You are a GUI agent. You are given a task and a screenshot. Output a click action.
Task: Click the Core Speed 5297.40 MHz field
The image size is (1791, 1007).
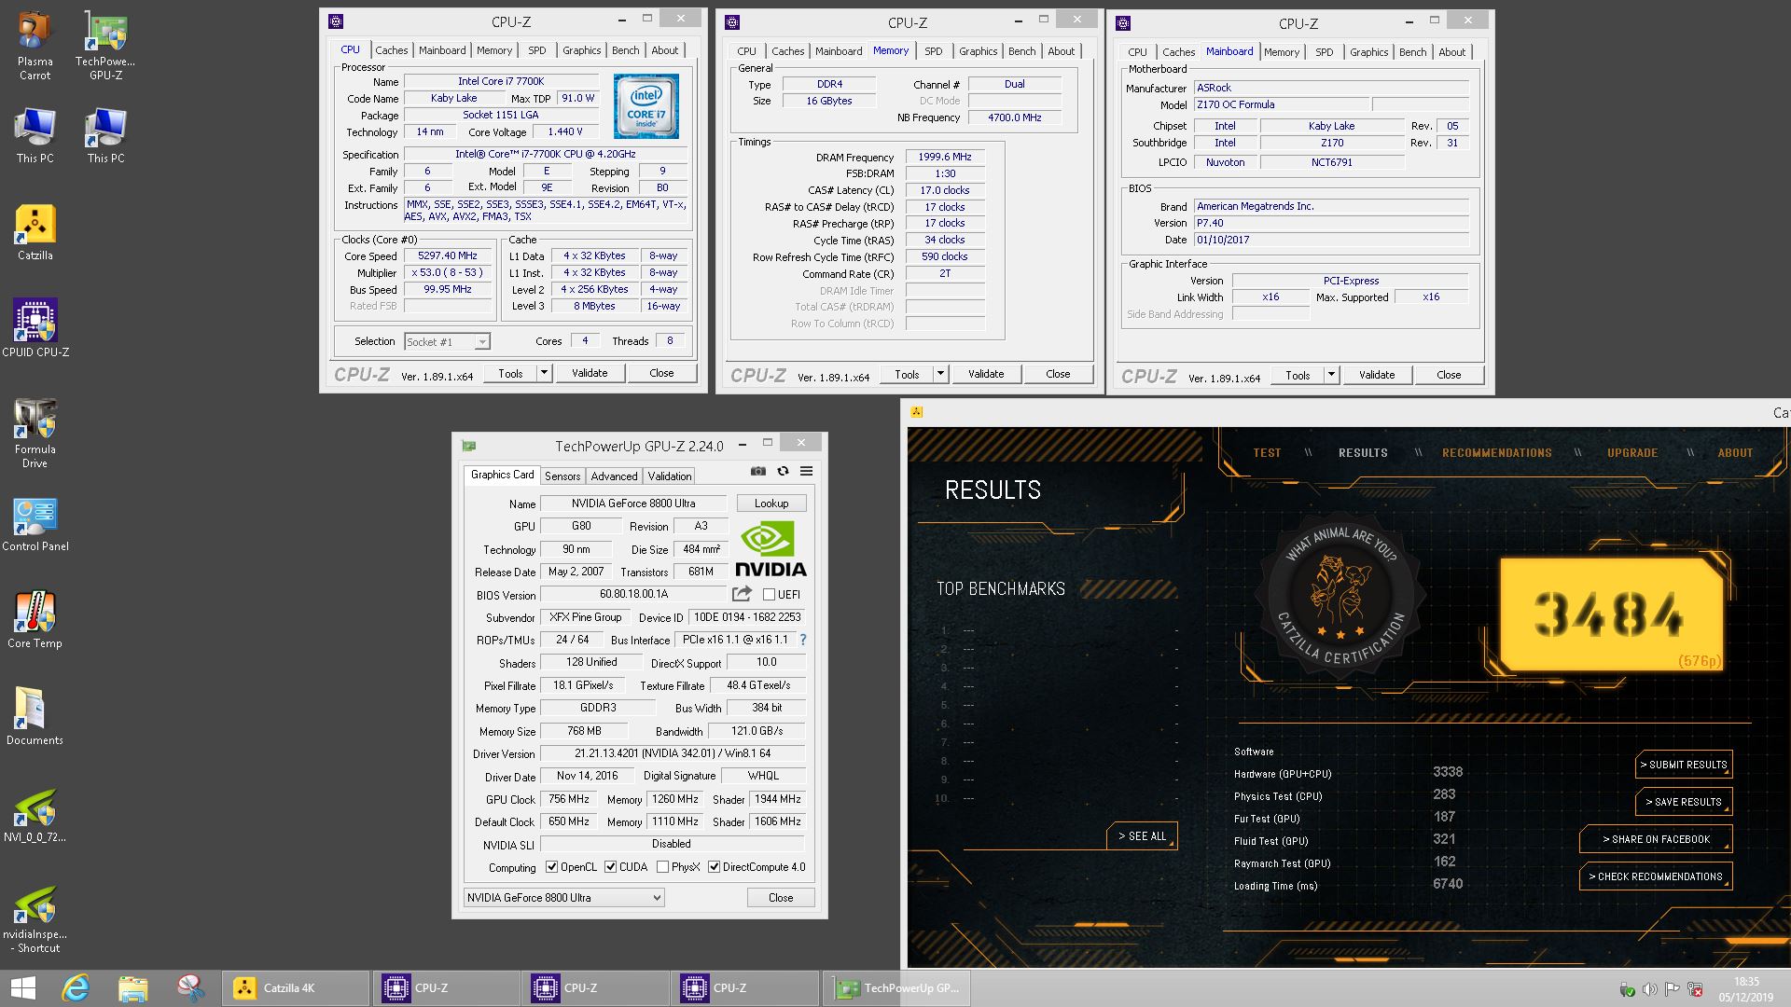(x=449, y=255)
